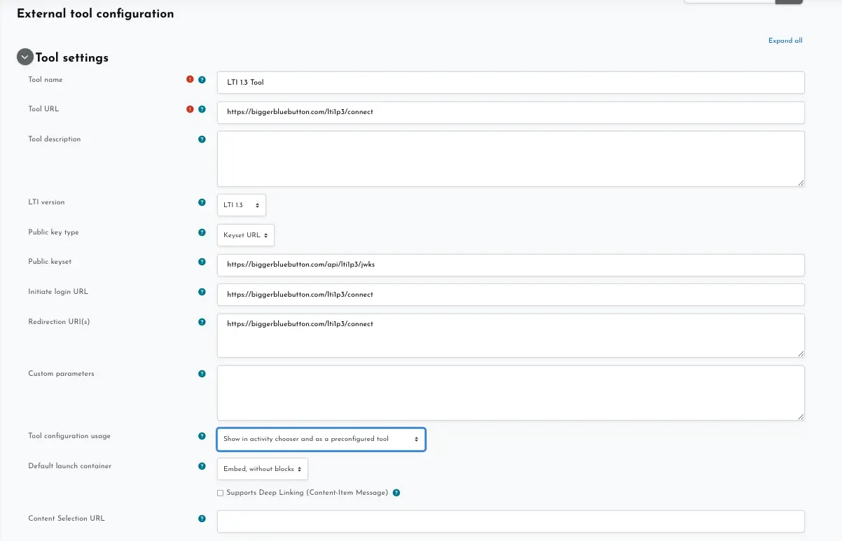Open the Public key type dropdown
Screen dimensions: 842x541
click(x=245, y=235)
